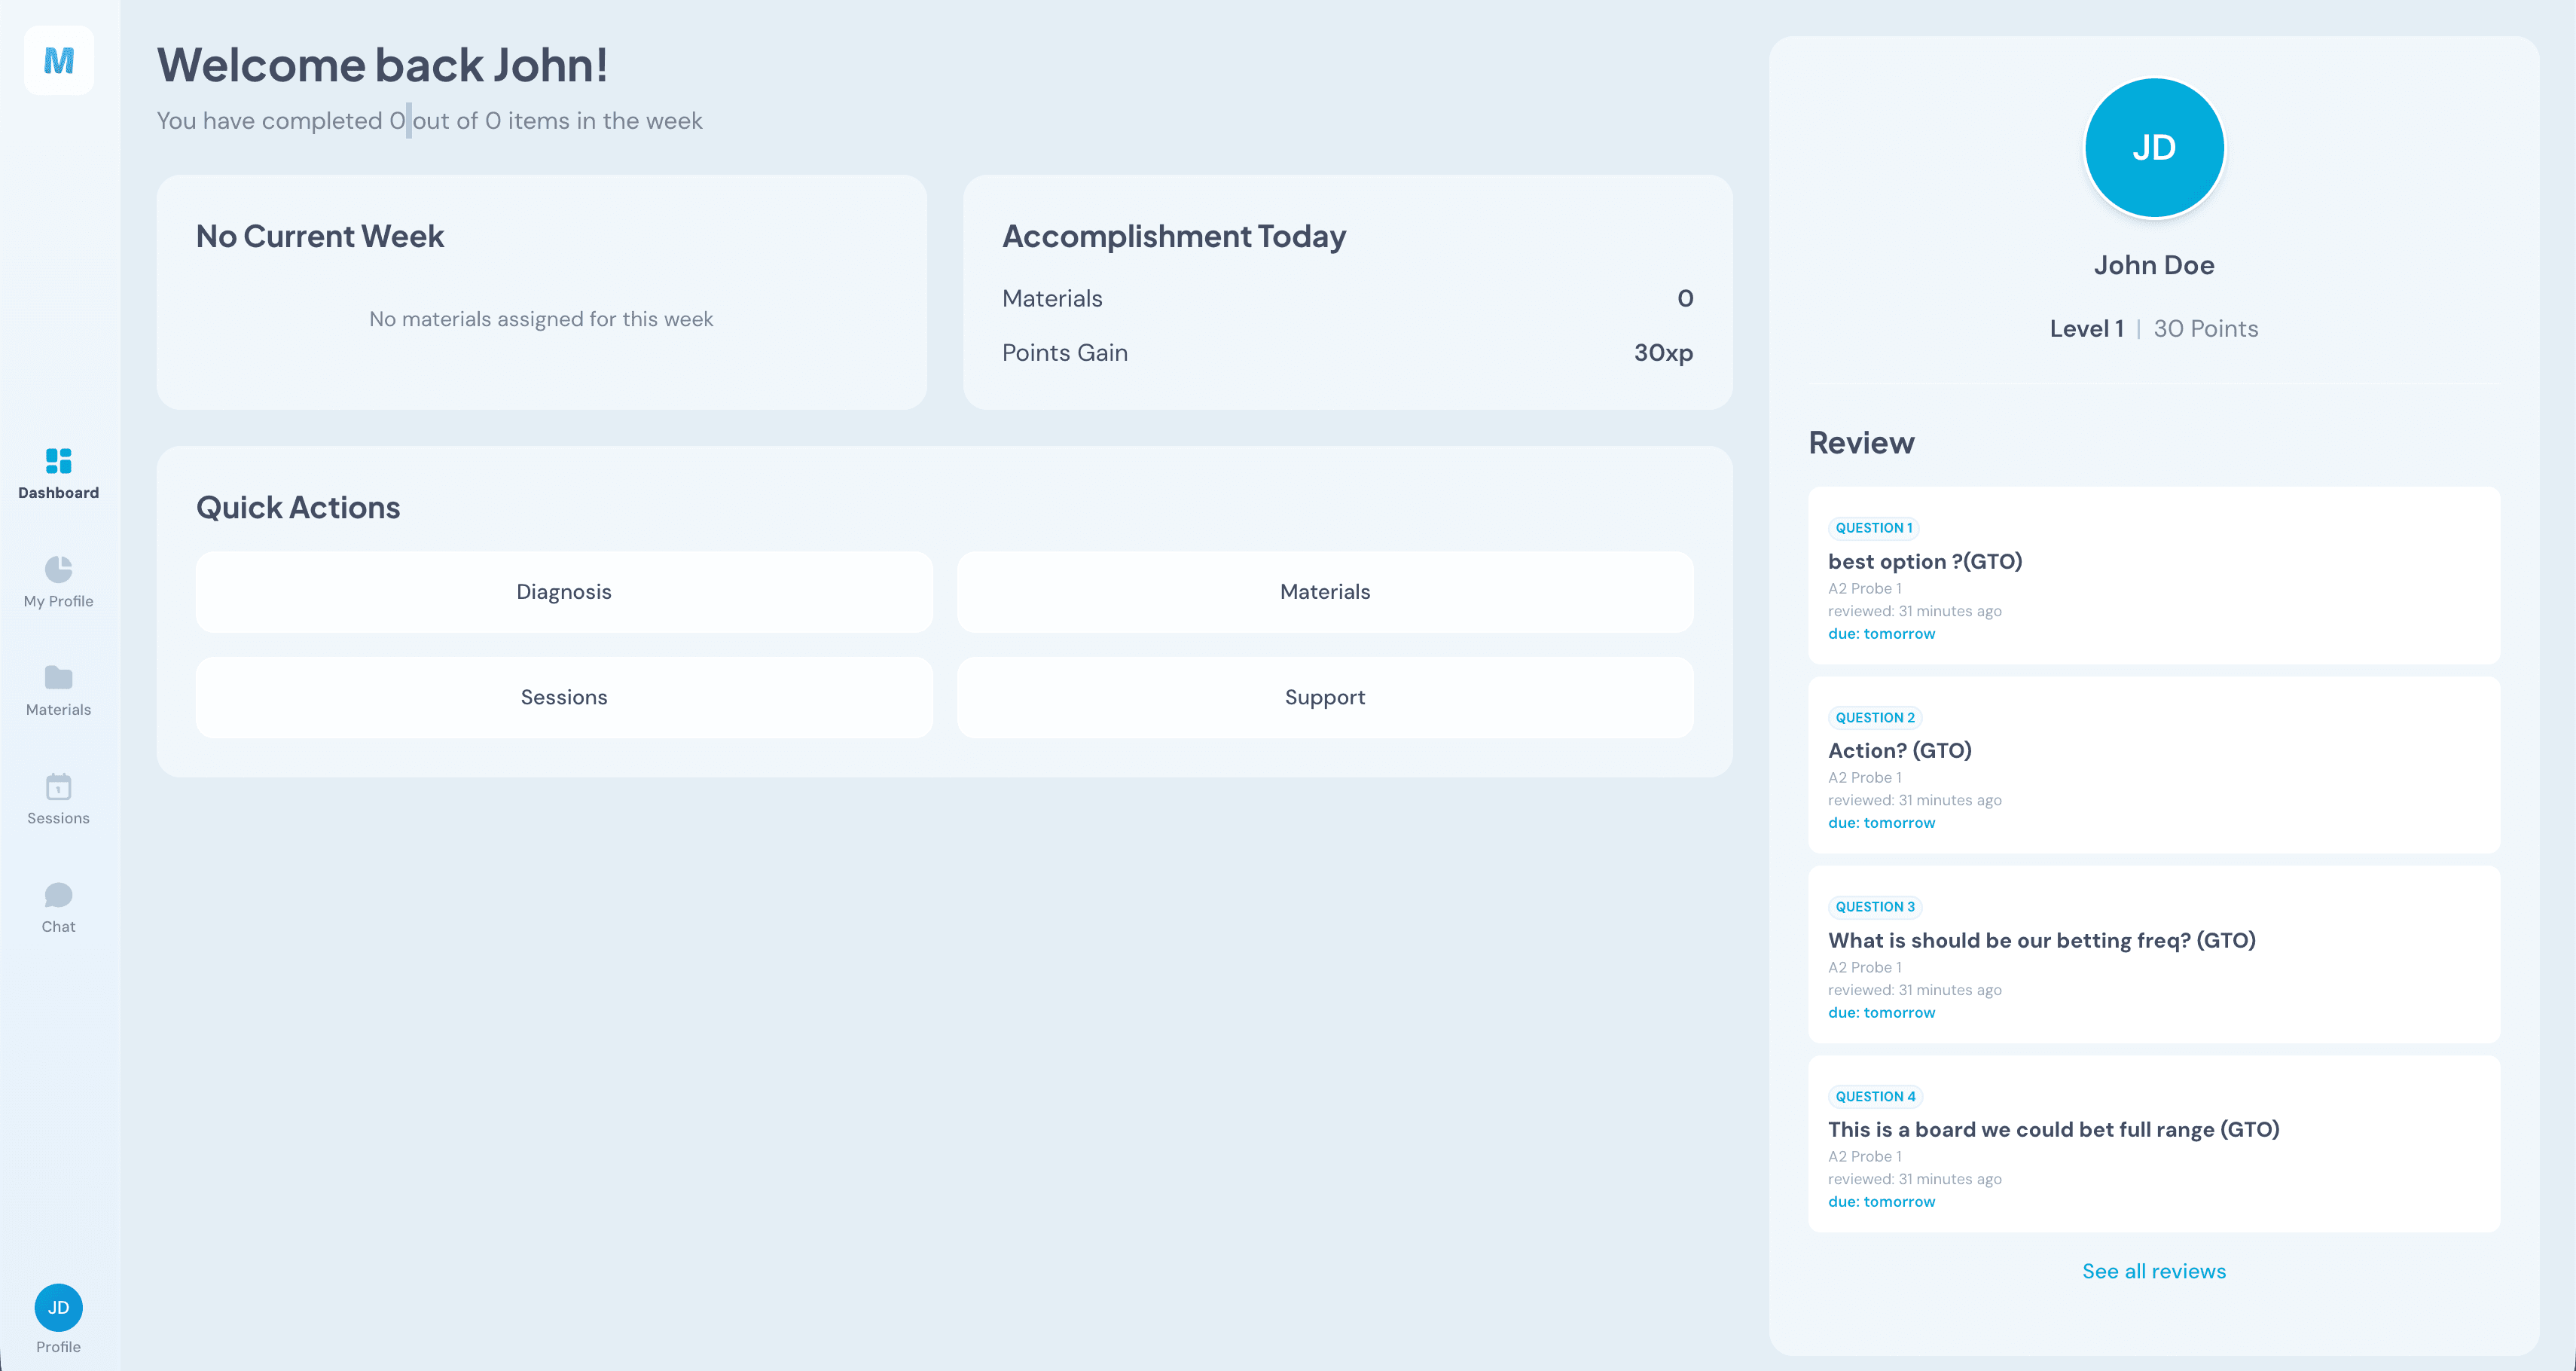Open the Diagnosis quick action
The height and width of the screenshot is (1371, 2576).
pyautogui.click(x=564, y=591)
